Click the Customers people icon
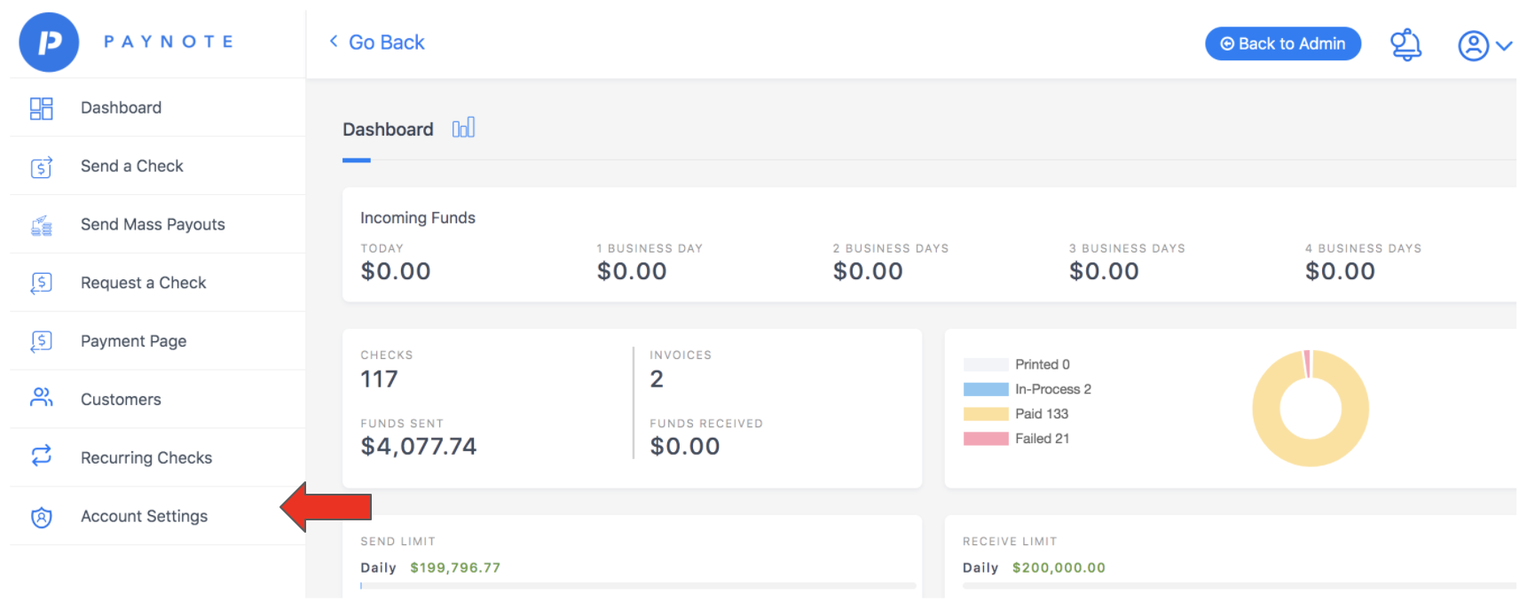Image resolution: width=1535 pixels, height=601 pixels. click(41, 398)
